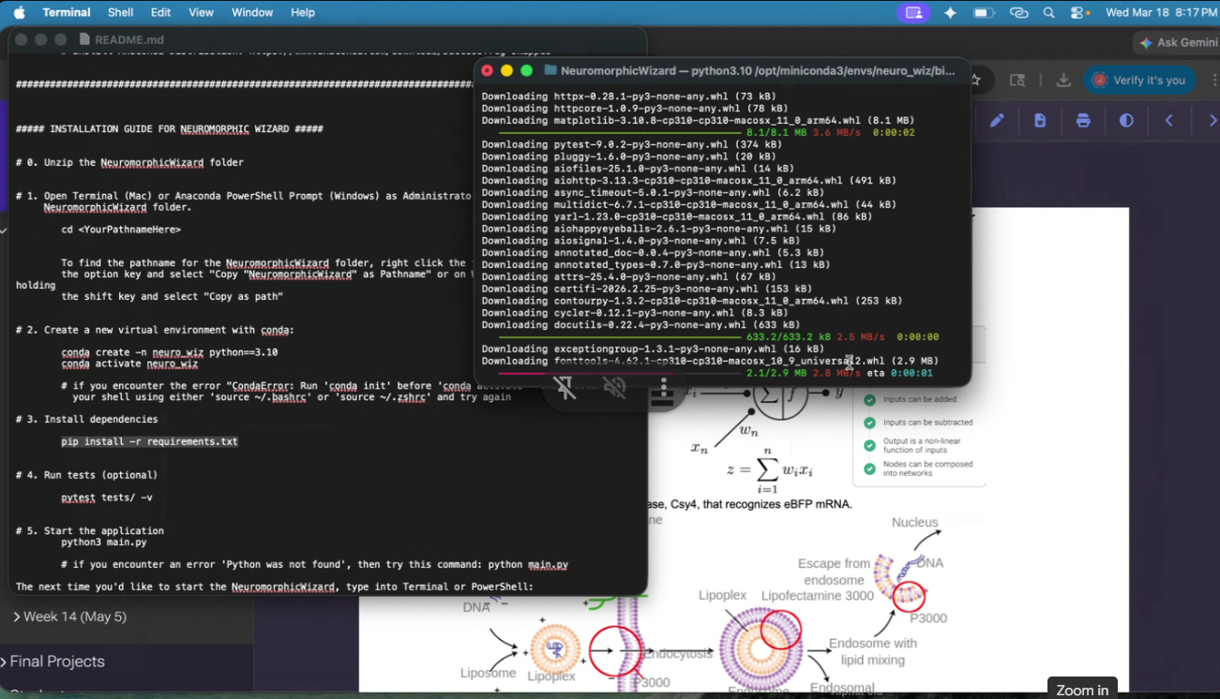The height and width of the screenshot is (699, 1220).
Task: Click the folder icon in the NeuromorphicWizard title bar
Action: tap(551, 70)
